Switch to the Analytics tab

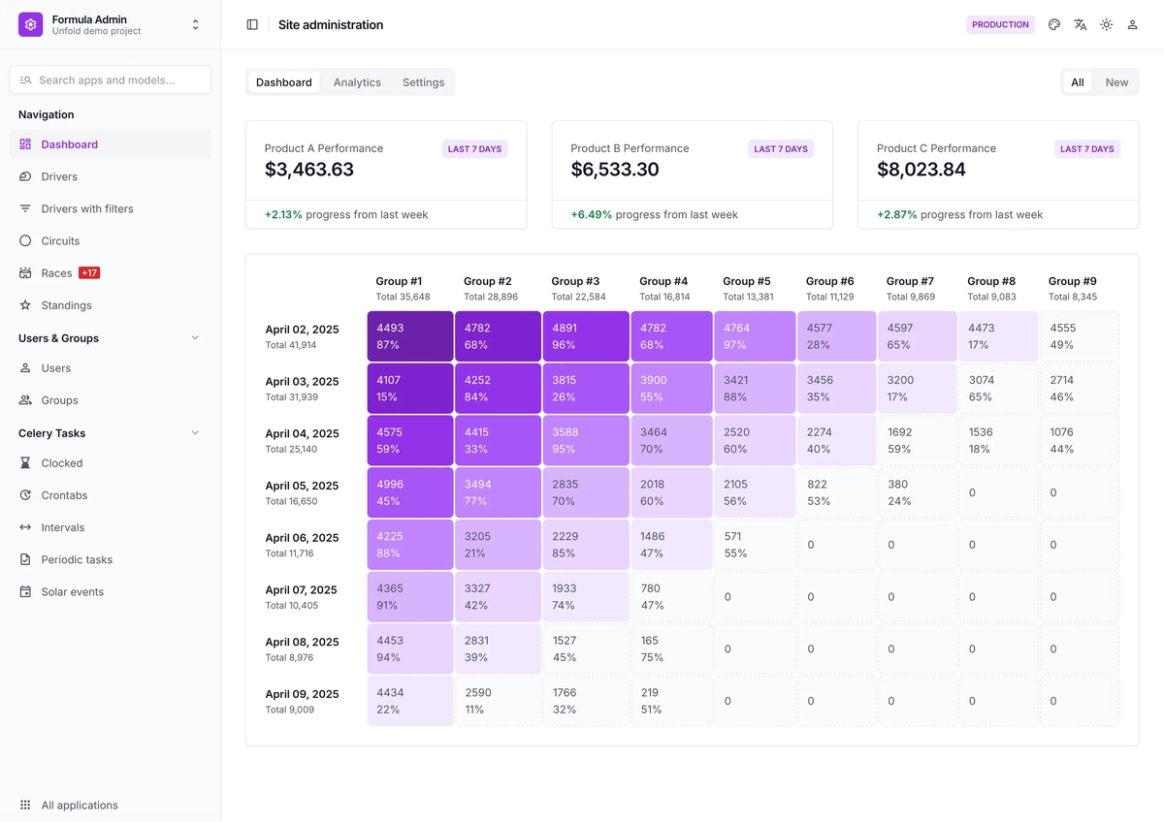[x=357, y=82]
